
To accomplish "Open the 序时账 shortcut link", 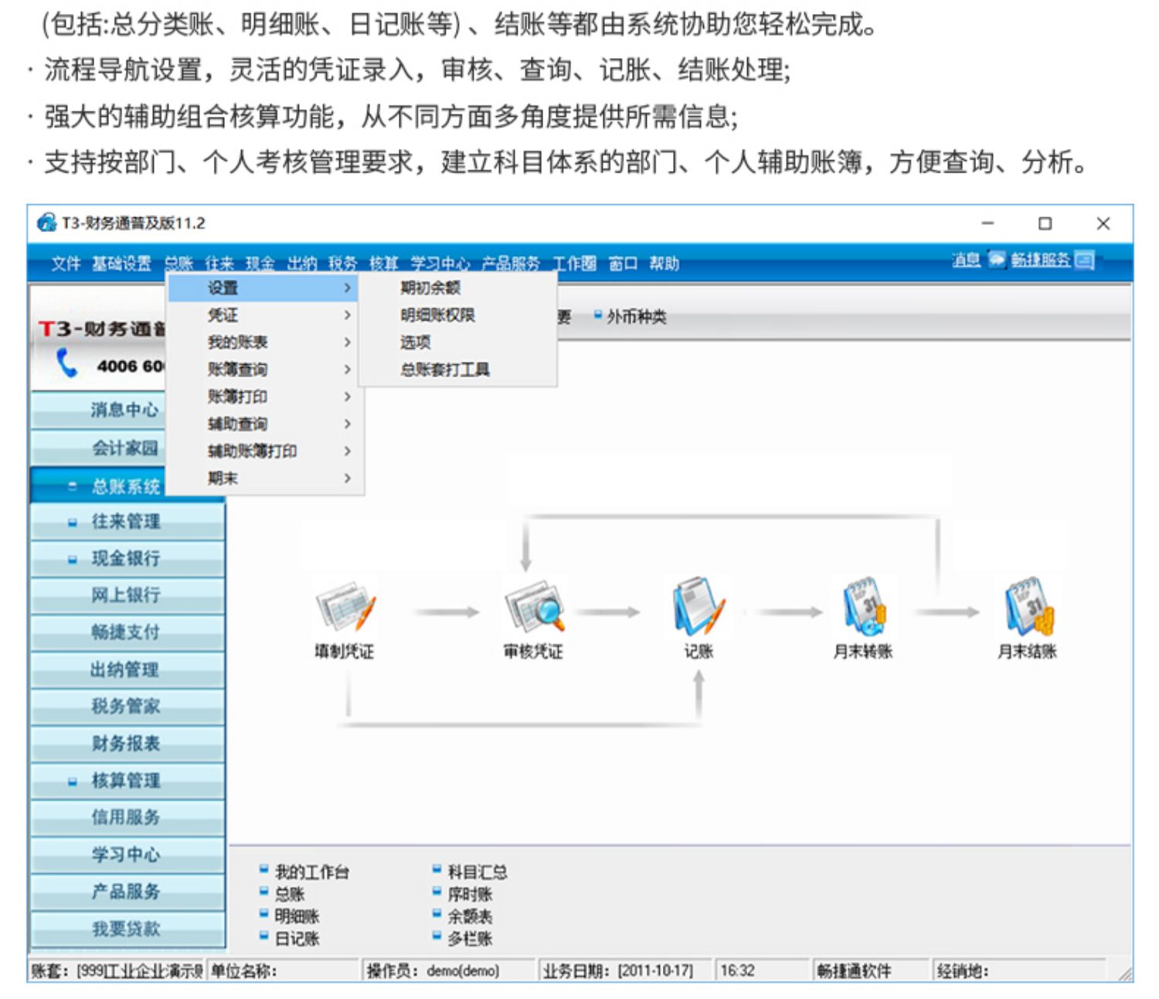I will click(470, 895).
